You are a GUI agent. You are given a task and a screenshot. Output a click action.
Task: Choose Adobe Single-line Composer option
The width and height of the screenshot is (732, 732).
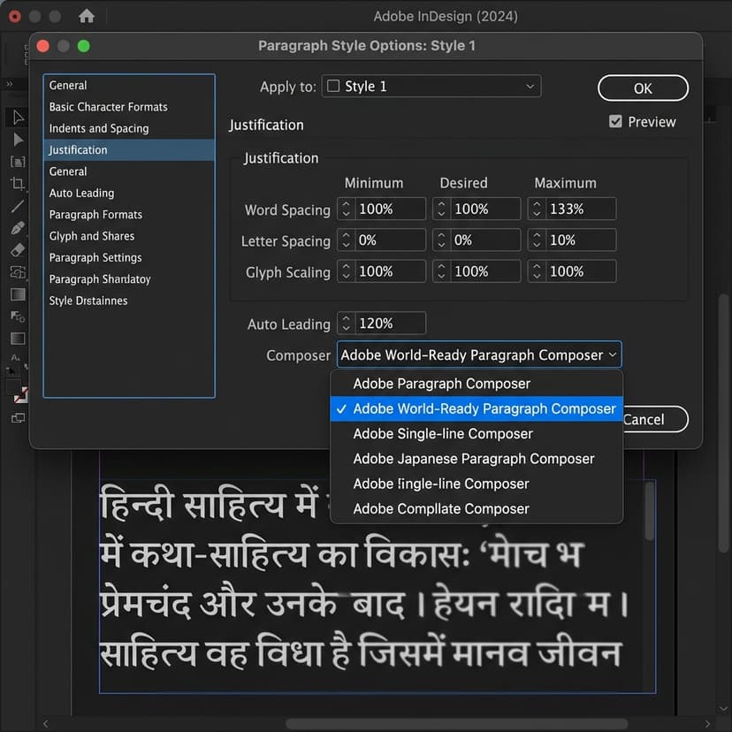(477, 434)
